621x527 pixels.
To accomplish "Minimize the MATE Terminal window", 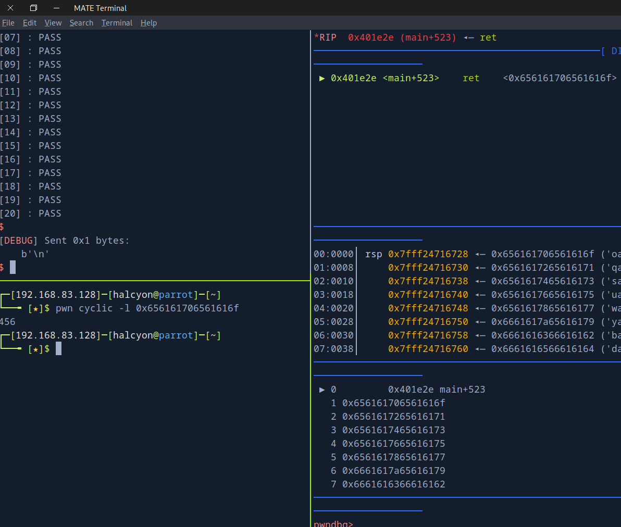I will (56, 8).
